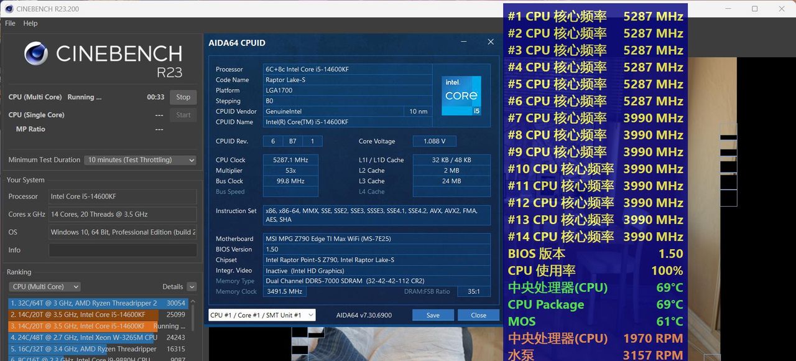Click the #1 CPU core frequency row
Viewport: 796px width, 361px height.
(596, 16)
